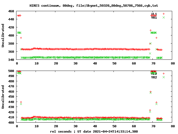Screen dimensions: 178x134
Task: Click the 'rel seconds : UT date' axis label
Action: pos(94,131)
